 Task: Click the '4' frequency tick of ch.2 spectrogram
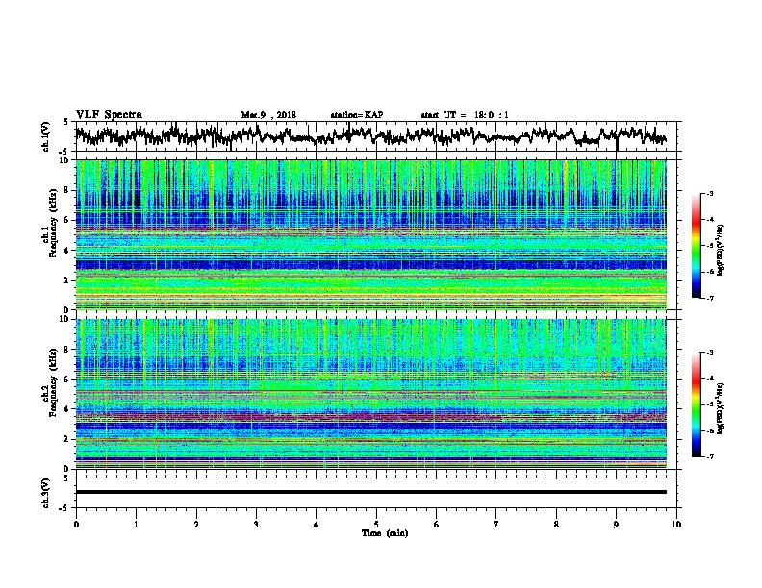[66, 409]
